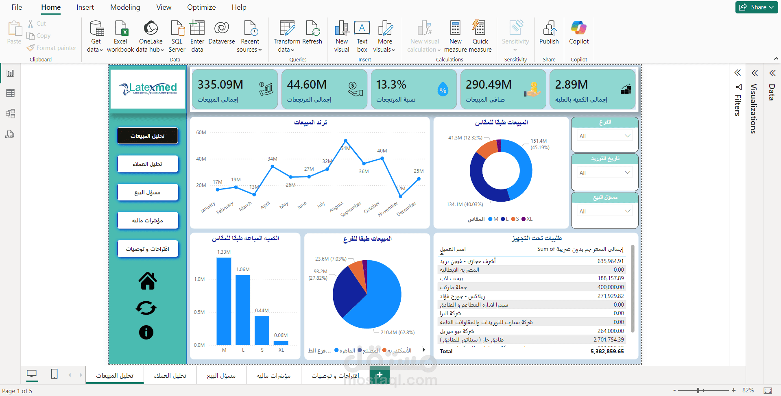781x396 pixels.
Task: Click تحليل العملاء navigation button
Action: tap(148, 164)
